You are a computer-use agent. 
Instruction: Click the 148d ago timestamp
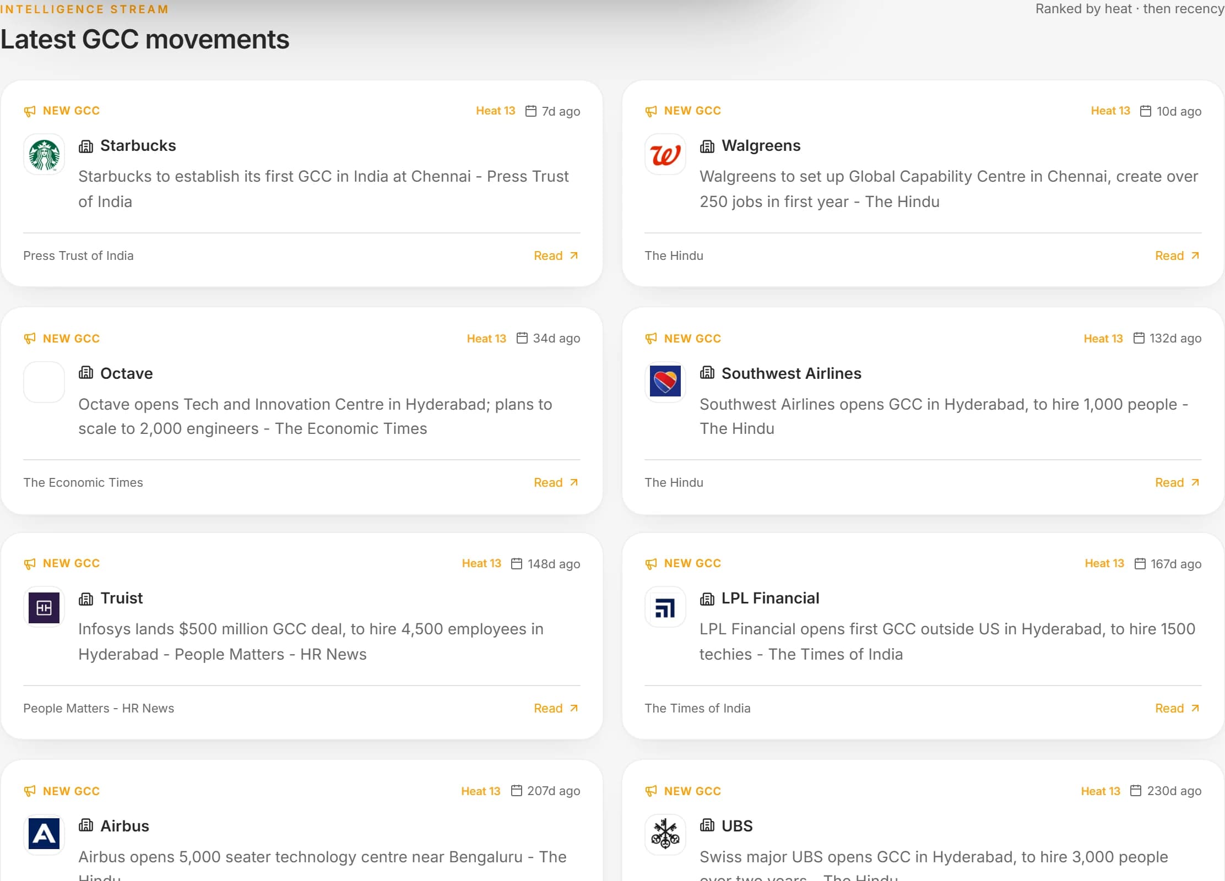(554, 564)
